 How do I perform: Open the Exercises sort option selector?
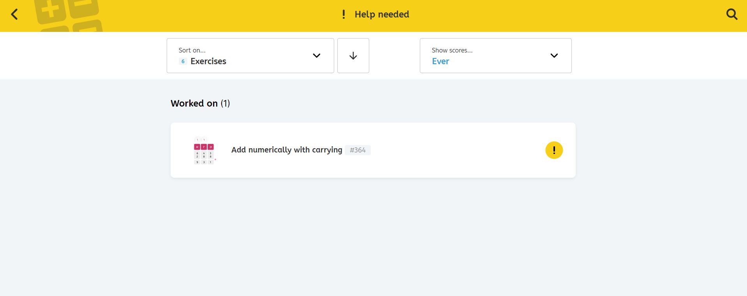[208, 61]
